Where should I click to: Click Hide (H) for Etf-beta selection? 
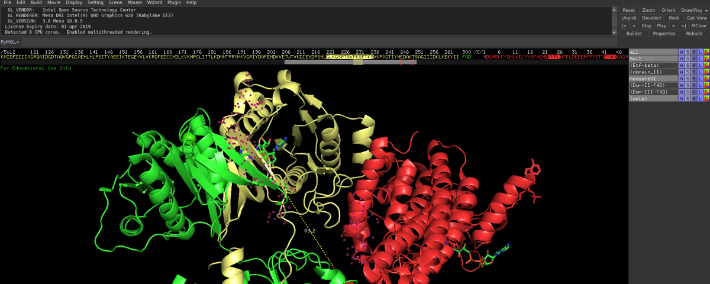(x=694, y=65)
